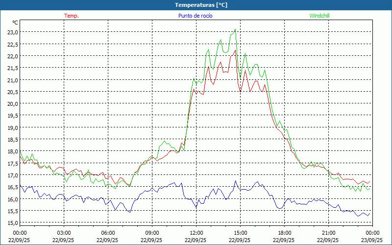Select the red "Temp." legend label

click(x=72, y=16)
